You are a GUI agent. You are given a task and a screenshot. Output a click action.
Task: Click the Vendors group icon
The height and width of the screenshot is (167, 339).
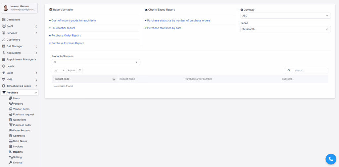point(11,104)
